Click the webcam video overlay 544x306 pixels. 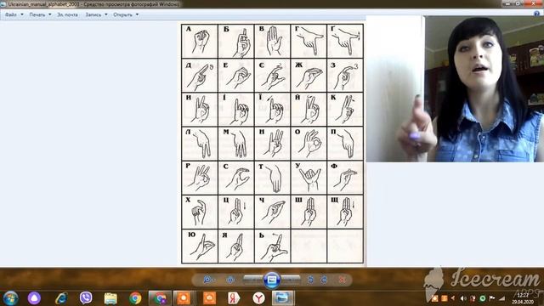pyautogui.click(x=455, y=88)
